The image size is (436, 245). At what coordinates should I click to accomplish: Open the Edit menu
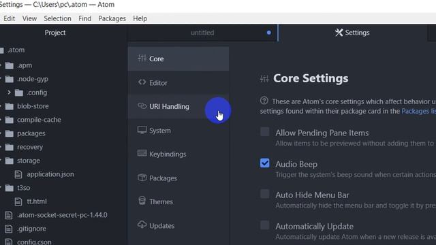9,18
